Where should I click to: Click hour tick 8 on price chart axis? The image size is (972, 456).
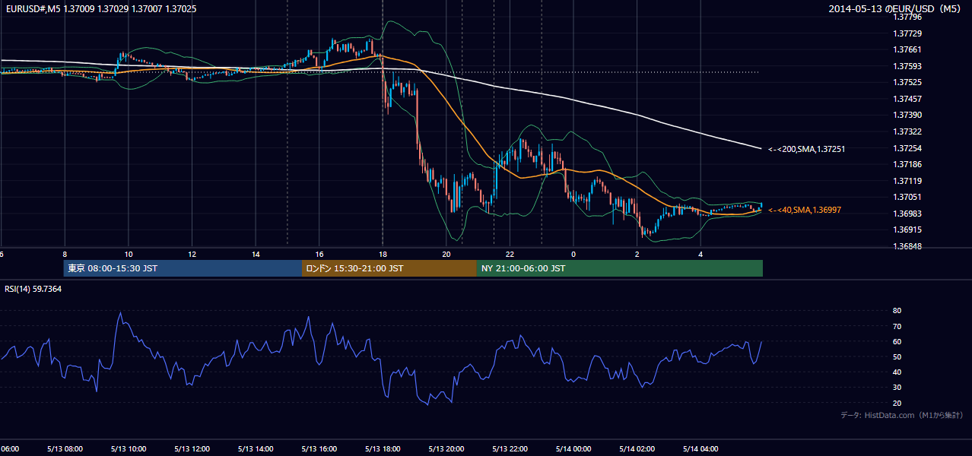click(x=65, y=255)
